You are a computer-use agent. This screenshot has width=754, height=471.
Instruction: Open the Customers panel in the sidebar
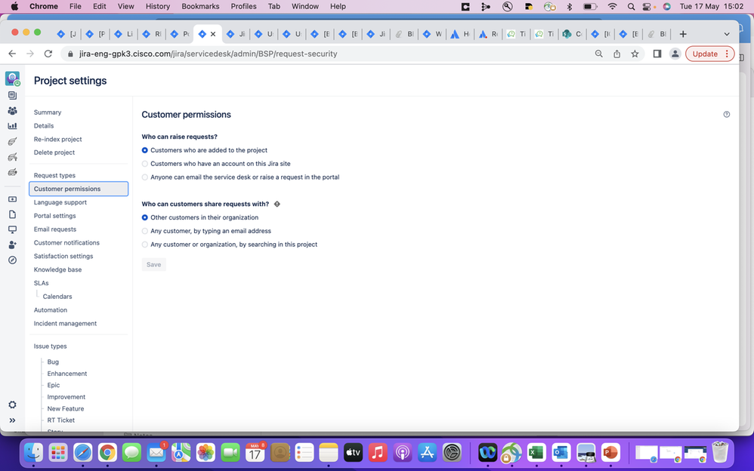[12, 110]
